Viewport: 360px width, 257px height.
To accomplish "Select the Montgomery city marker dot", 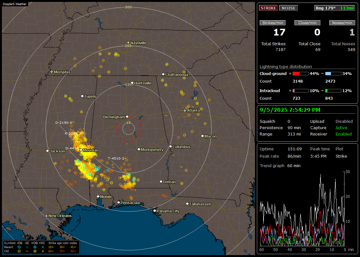I will (x=139, y=149).
